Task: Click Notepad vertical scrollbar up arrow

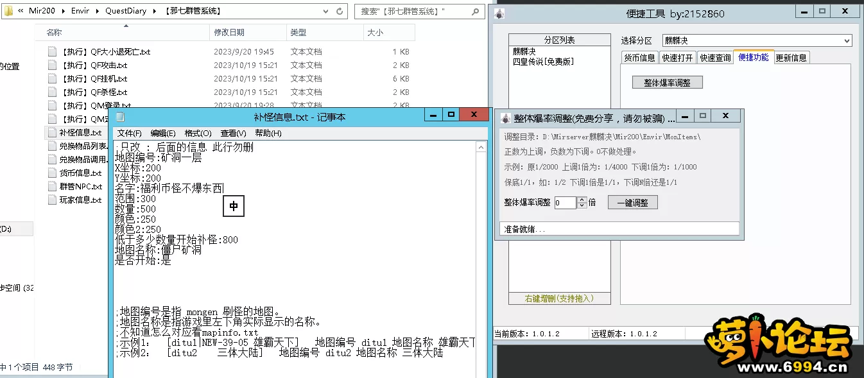Action: pyautogui.click(x=481, y=148)
